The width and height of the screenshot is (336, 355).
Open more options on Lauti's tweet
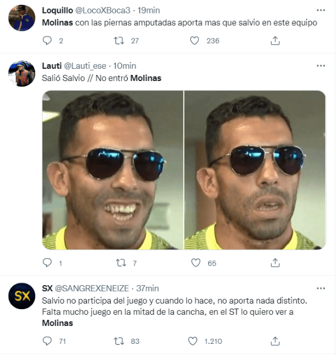321,65
